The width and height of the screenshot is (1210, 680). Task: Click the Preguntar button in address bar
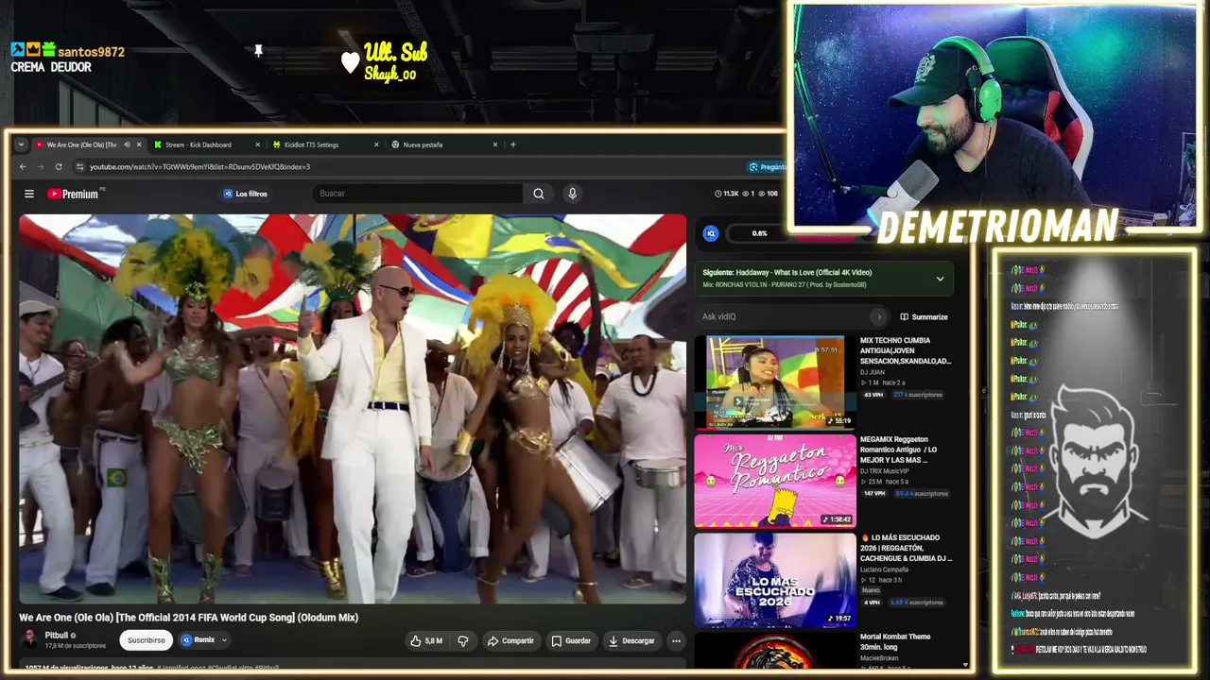(767, 167)
